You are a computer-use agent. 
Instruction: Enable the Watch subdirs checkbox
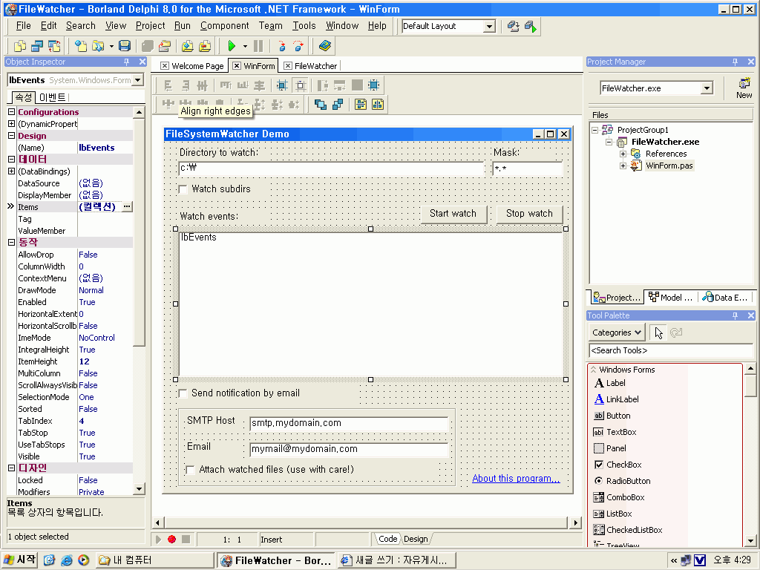point(183,189)
